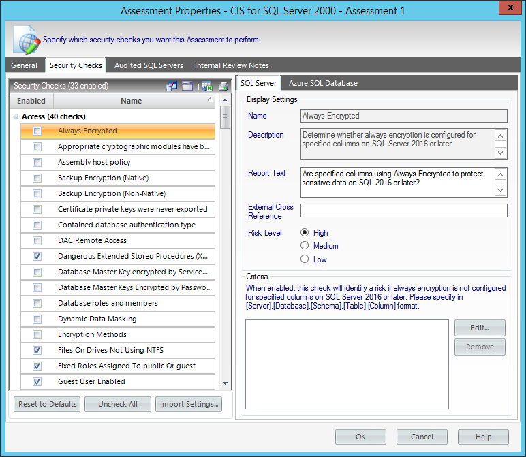Disable Dangerous Extended Stored Procedures check
Screen dimensions: 526x457
pos(37,257)
